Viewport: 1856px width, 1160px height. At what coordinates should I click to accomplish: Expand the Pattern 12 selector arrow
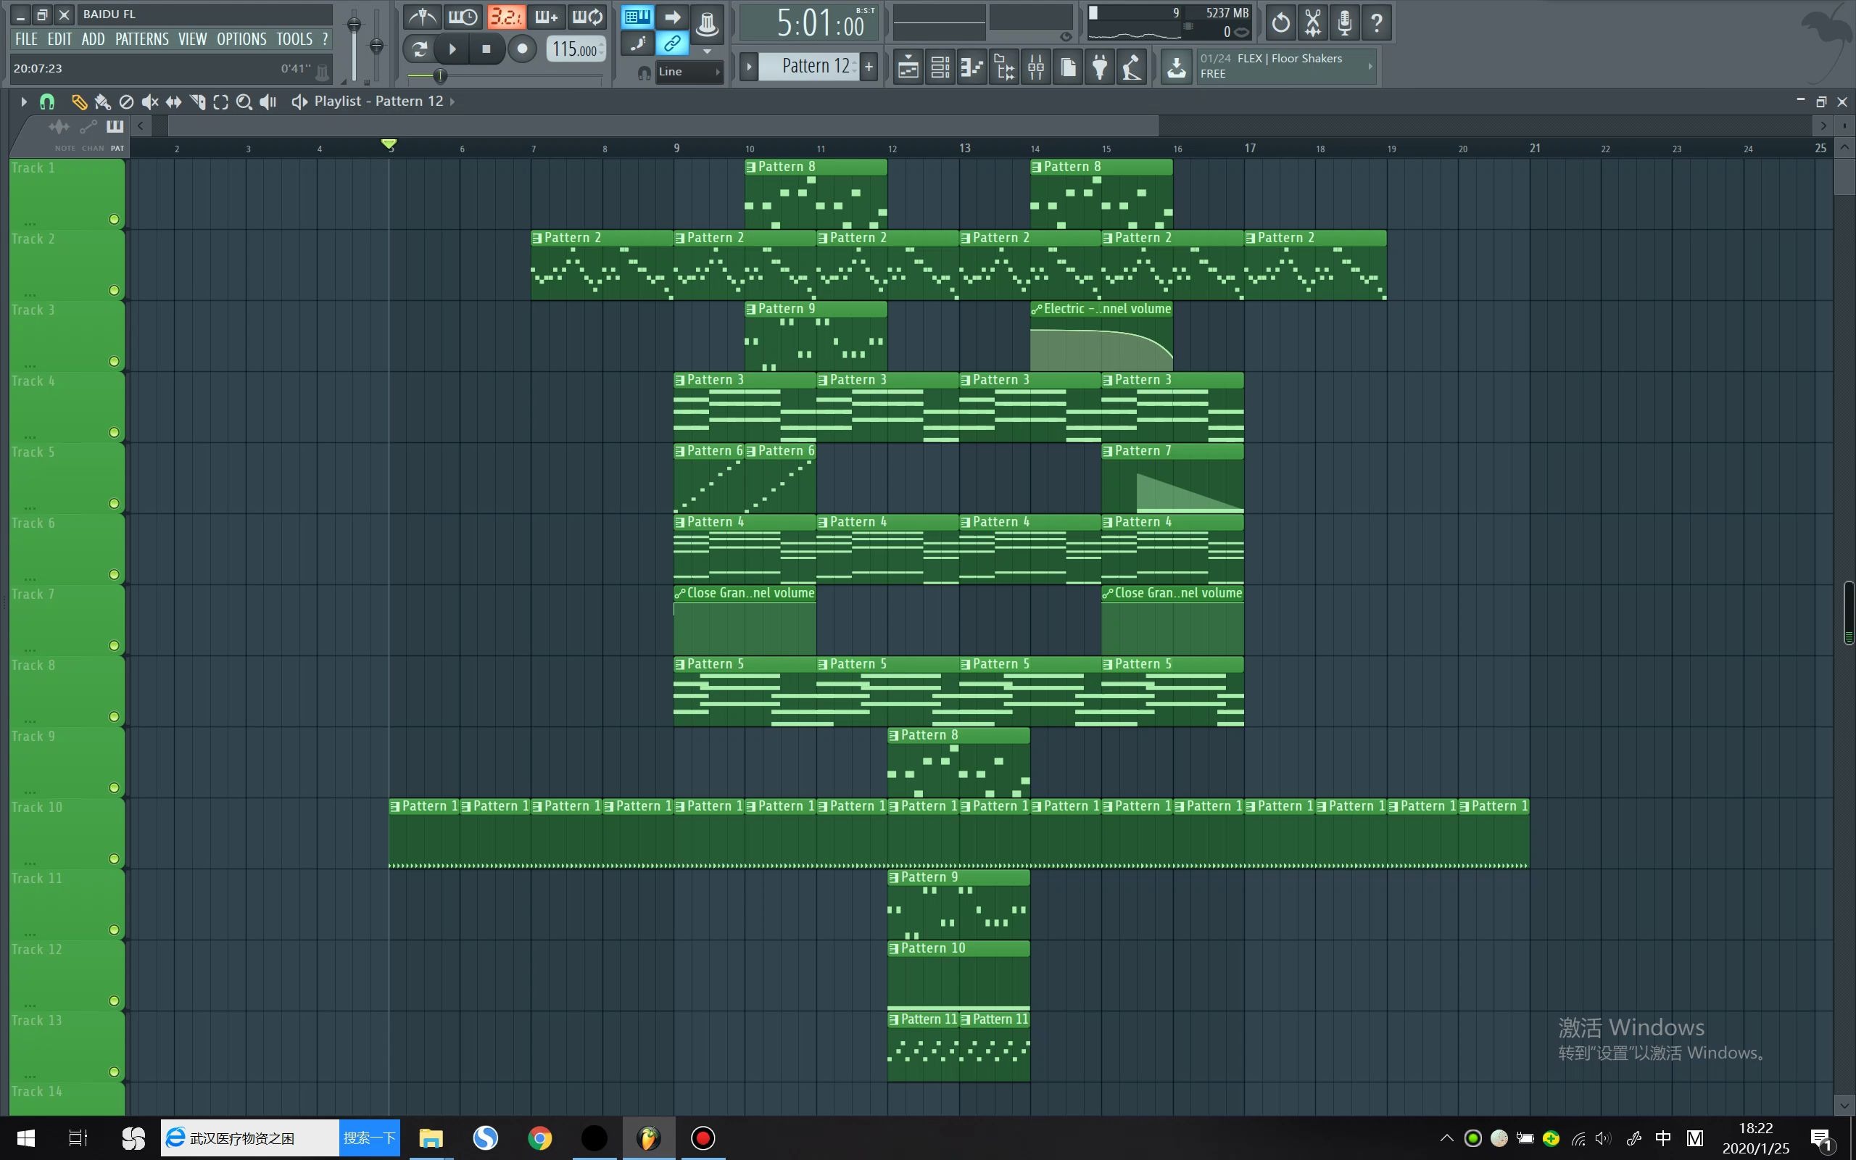coord(750,67)
